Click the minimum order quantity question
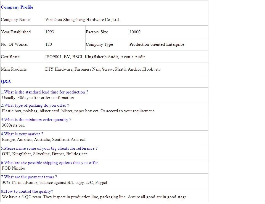The height and width of the screenshot is (204, 265). coord(36,120)
